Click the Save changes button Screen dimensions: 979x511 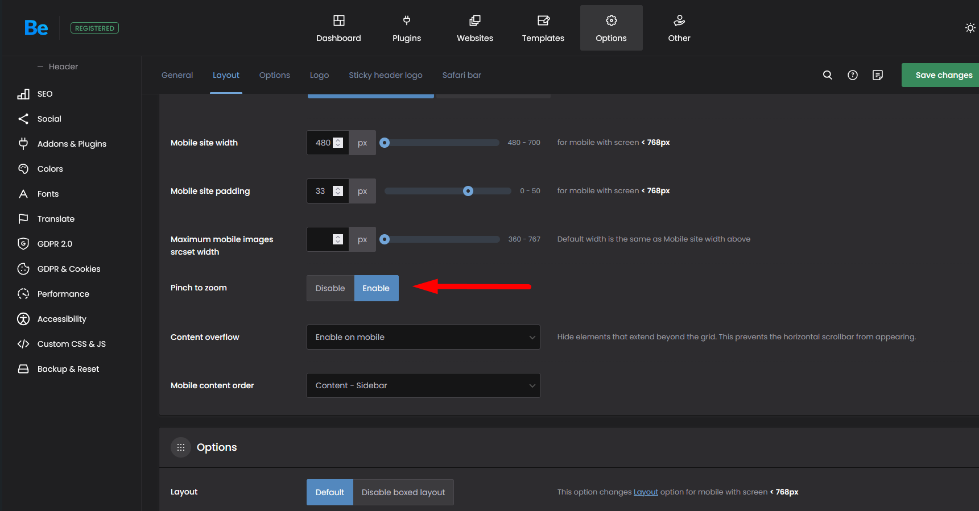943,75
